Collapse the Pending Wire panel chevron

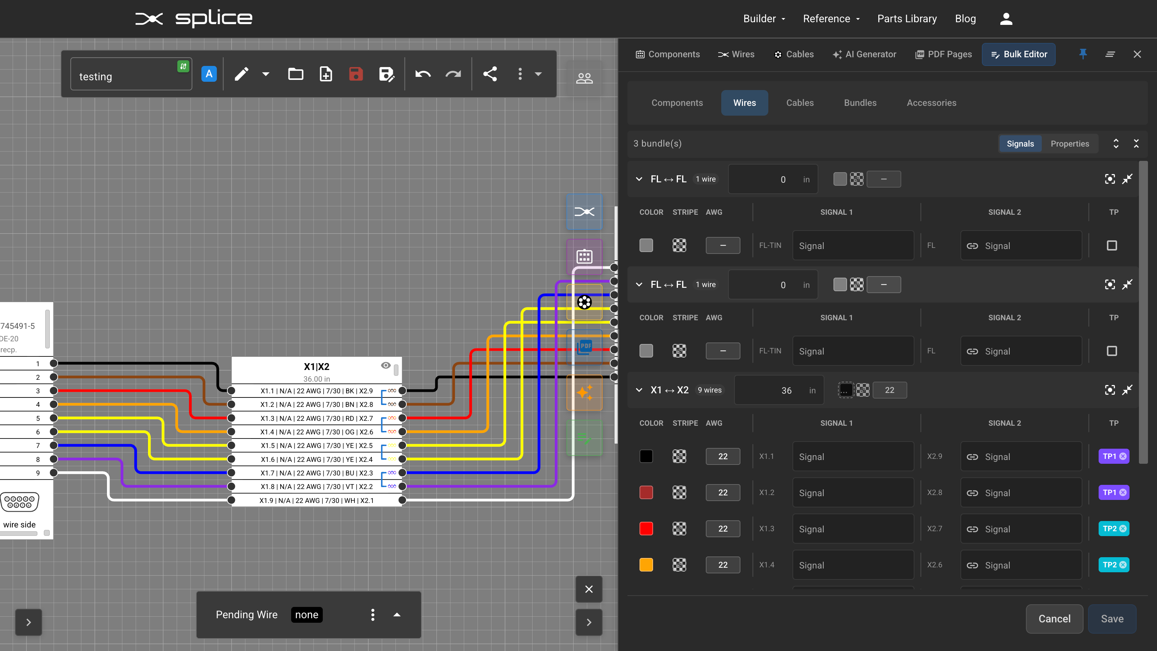tap(397, 614)
